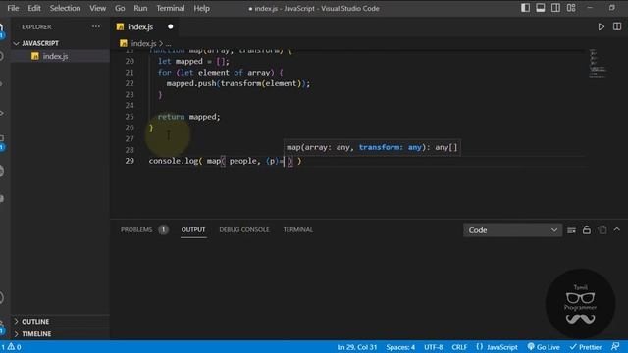Open the feedback icon in the status bar
Viewport: 628px width, 353px height.
click(615, 346)
